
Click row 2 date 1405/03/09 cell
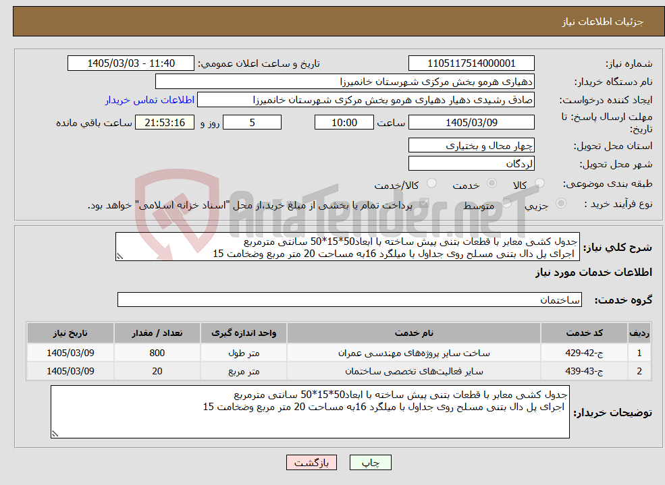[70, 371]
